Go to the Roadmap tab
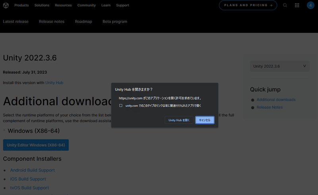The width and height of the screenshot is (318, 195). pos(83,21)
